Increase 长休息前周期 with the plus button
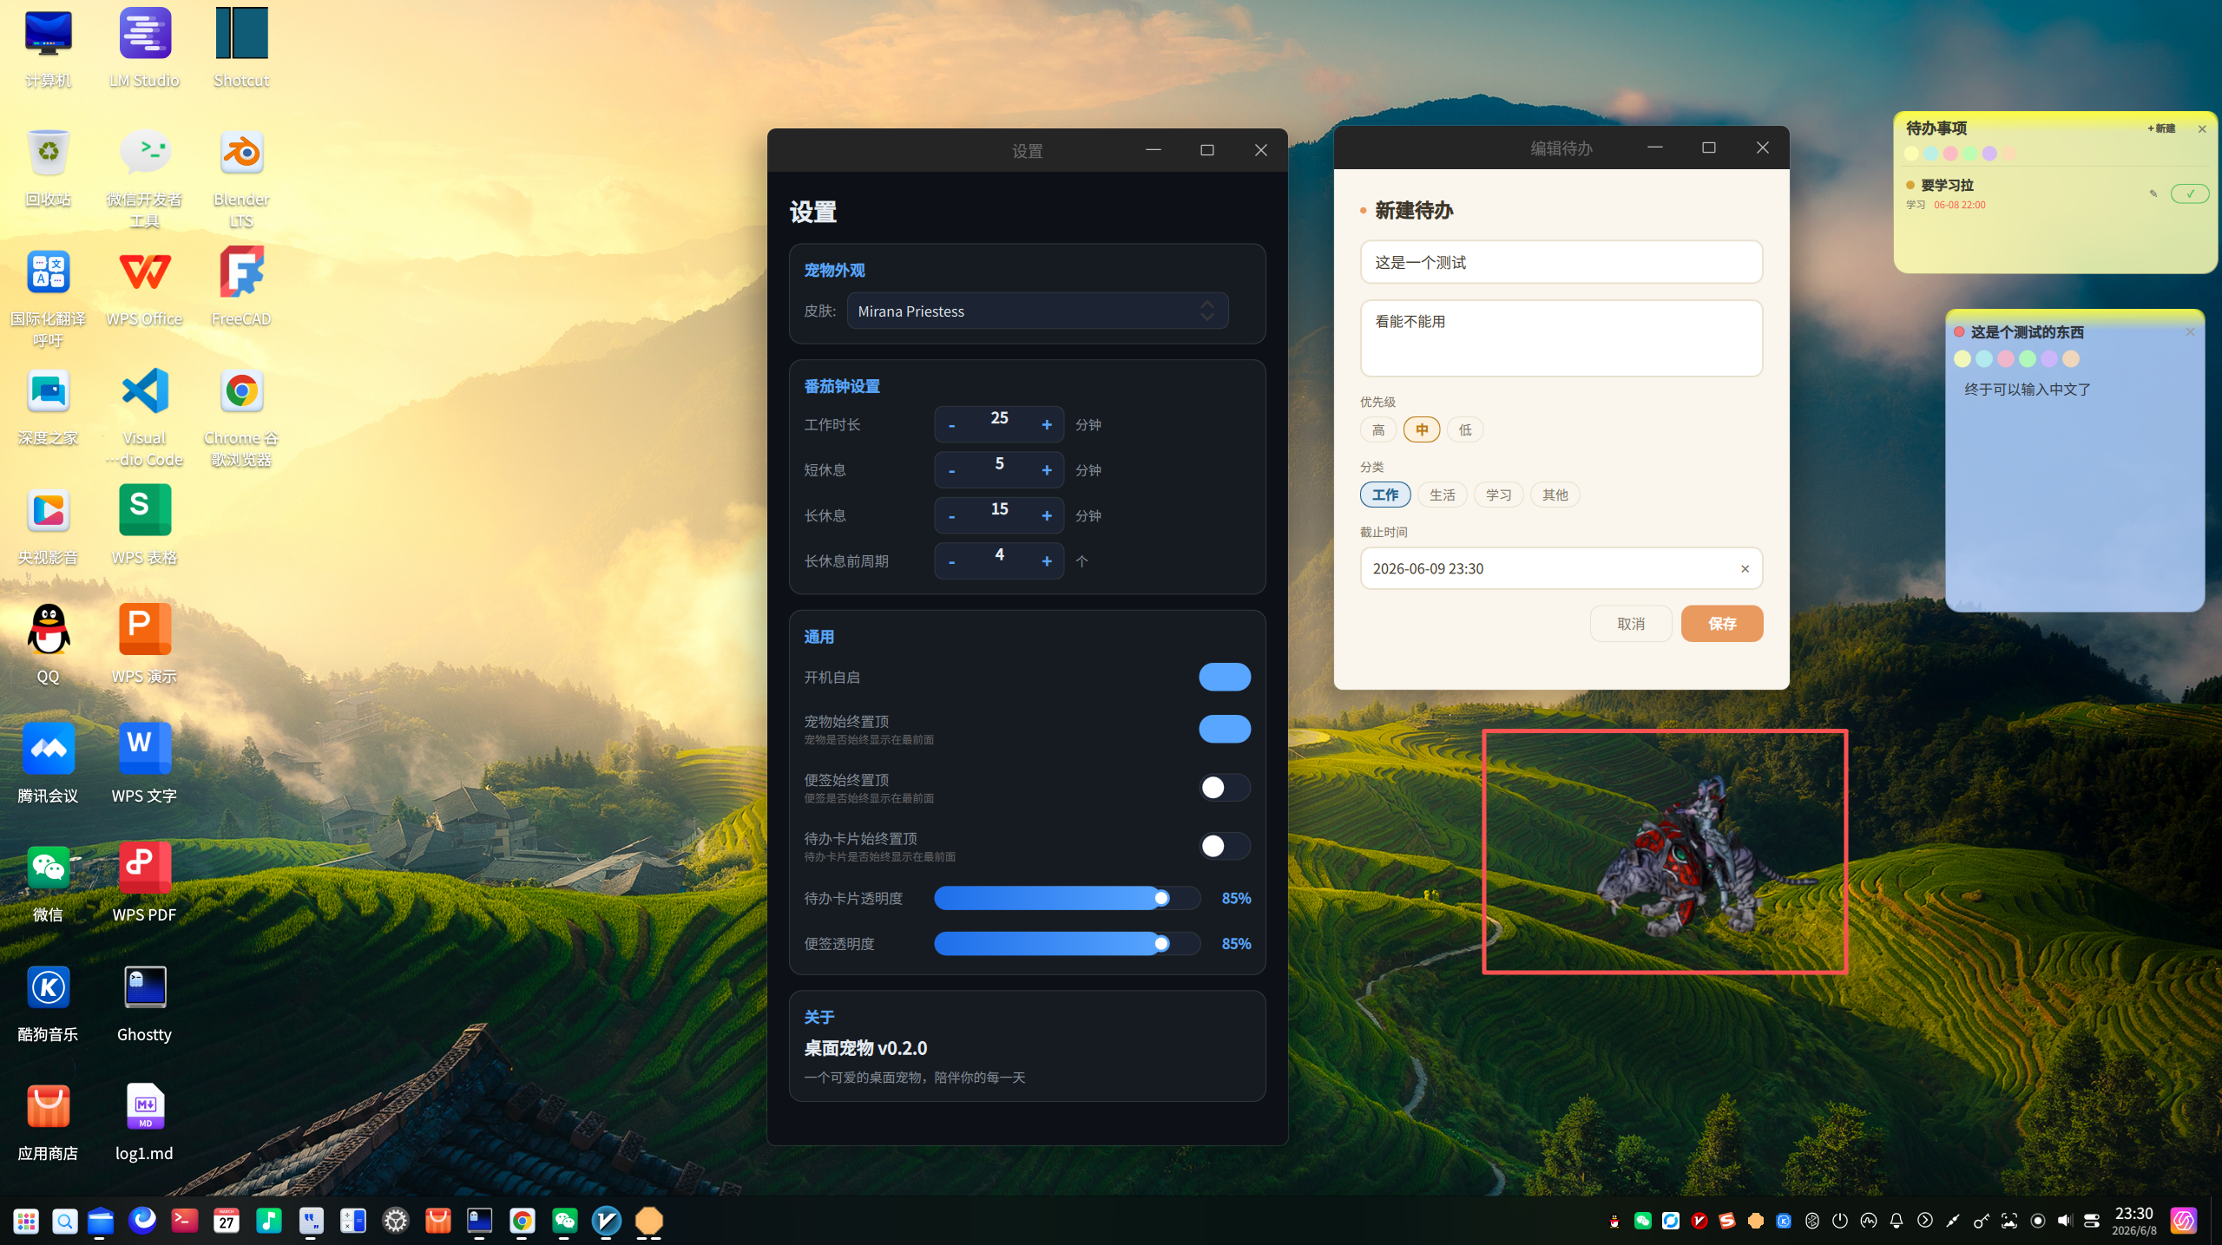2222x1245 pixels. tap(1047, 561)
